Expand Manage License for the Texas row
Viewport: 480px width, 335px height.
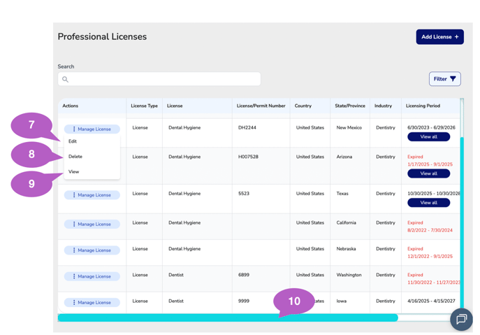[x=92, y=195]
